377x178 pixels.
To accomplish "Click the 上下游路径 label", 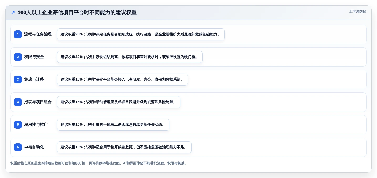I will 358,12.
